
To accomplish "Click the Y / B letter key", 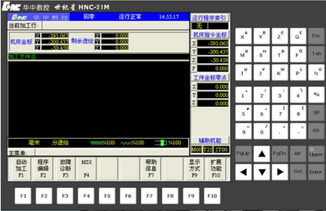I will pyautogui.click(x=262, y=36).
